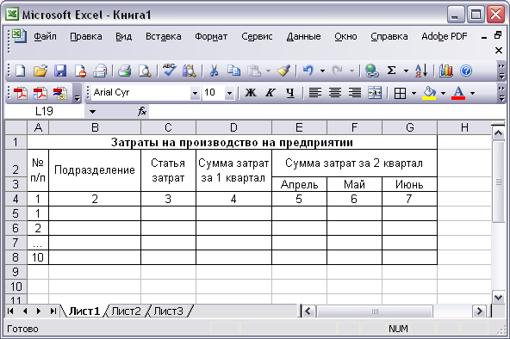Switch to the Лист2 sheet tab

click(126, 311)
